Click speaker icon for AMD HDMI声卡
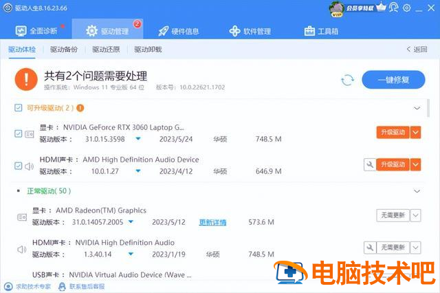Screen dimensions: 440x293 click(x=29, y=166)
